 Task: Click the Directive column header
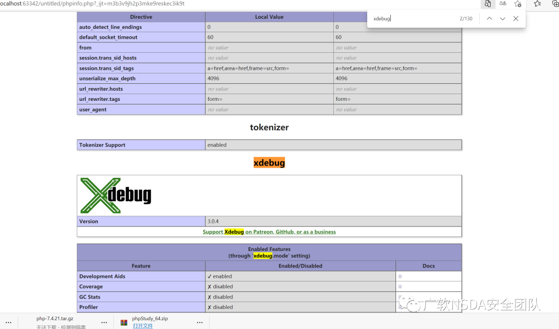point(141,17)
